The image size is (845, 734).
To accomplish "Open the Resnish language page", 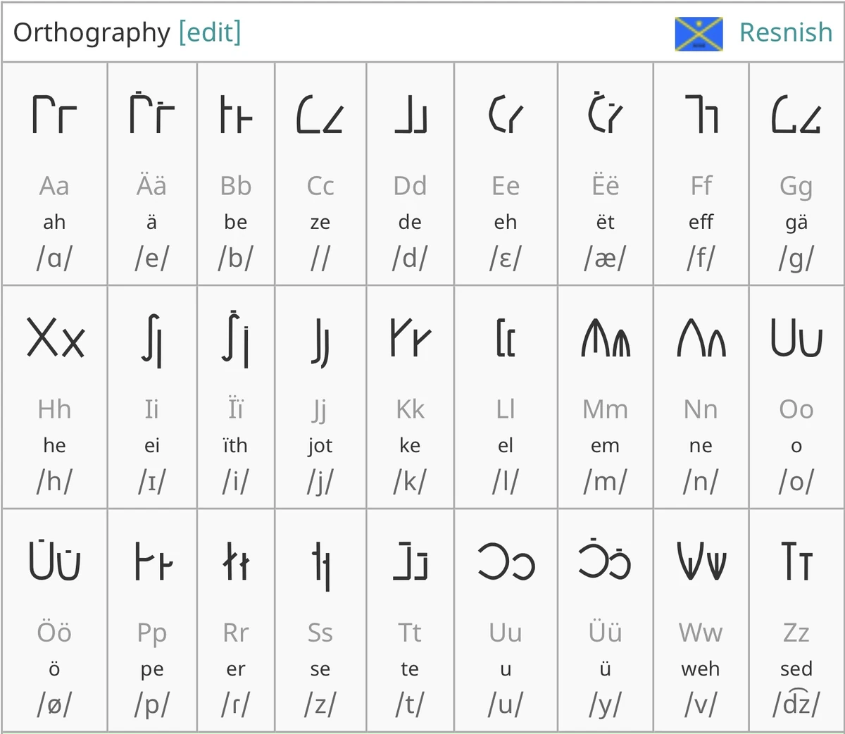I will [786, 32].
